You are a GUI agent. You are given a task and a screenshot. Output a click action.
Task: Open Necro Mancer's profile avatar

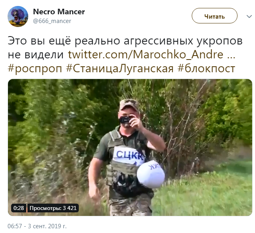18,16
